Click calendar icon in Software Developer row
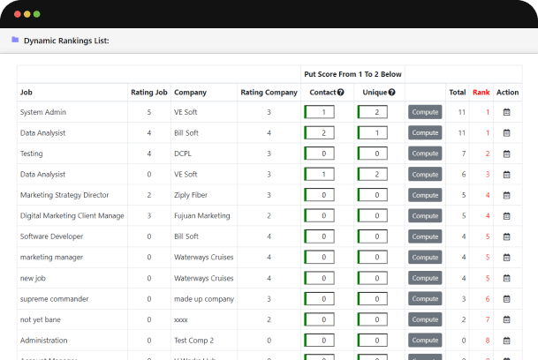This screenshot has height=360, width=538. pyautogui.click(x=507, y=236)
